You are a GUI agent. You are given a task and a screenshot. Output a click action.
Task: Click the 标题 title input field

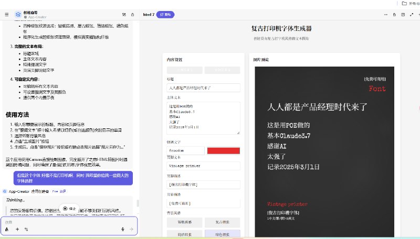(204, 88)
